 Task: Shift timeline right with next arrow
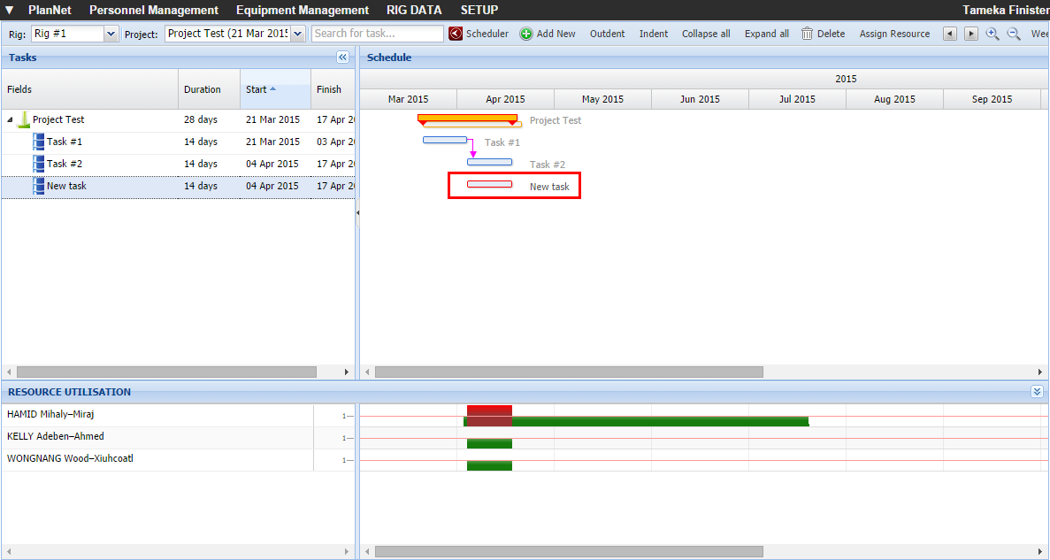[971, 34]
